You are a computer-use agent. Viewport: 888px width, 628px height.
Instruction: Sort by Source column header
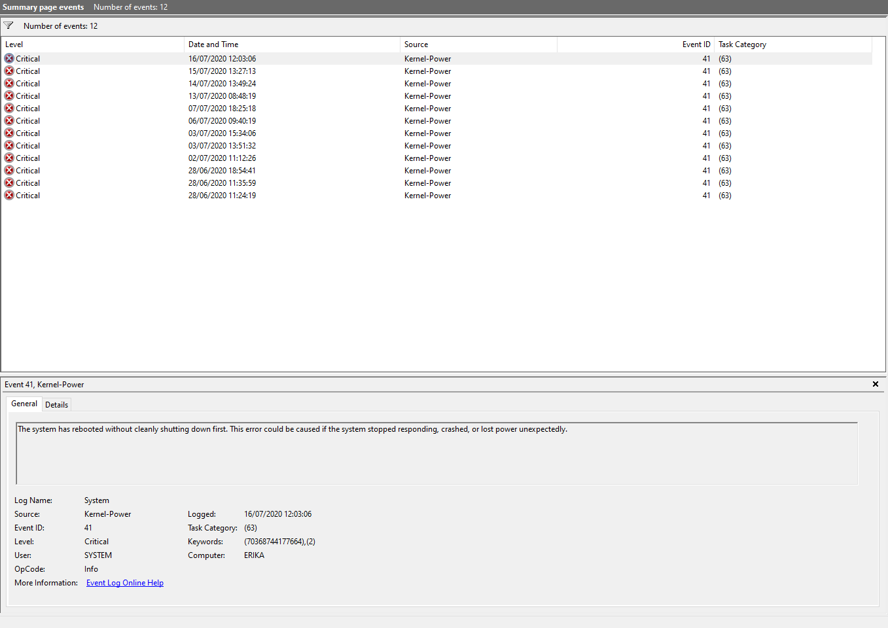478,44
